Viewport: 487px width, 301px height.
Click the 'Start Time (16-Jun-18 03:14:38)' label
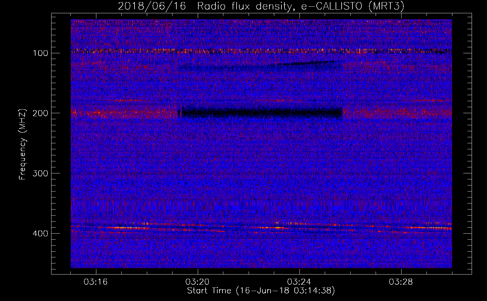pos(261,291)
